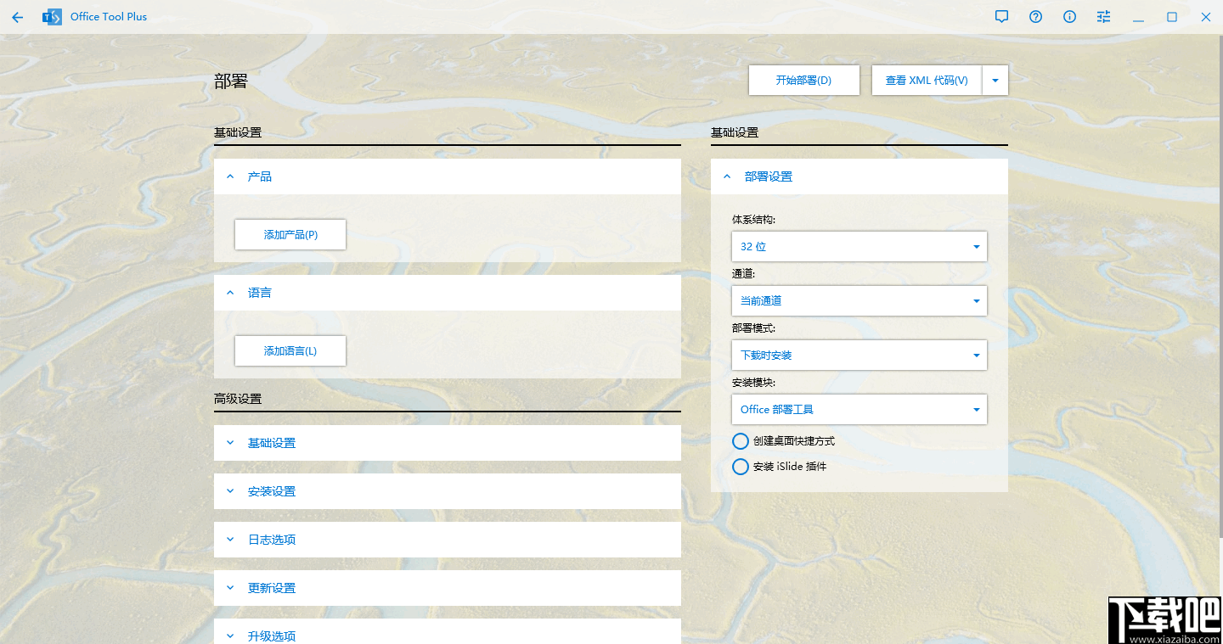This screenshot has width=1223, height=644.
Task: Open the dropdown arrow next to 查看 XML 代码
Action: pos(994,80)
